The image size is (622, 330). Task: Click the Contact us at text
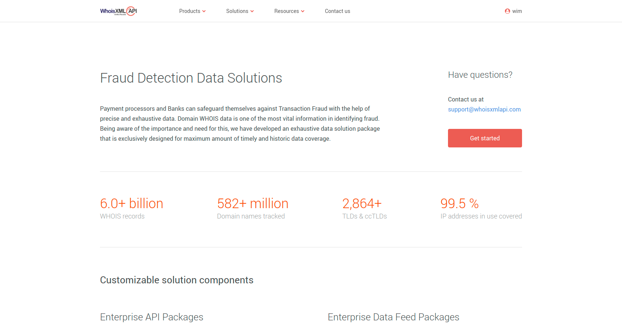(466, 99)
